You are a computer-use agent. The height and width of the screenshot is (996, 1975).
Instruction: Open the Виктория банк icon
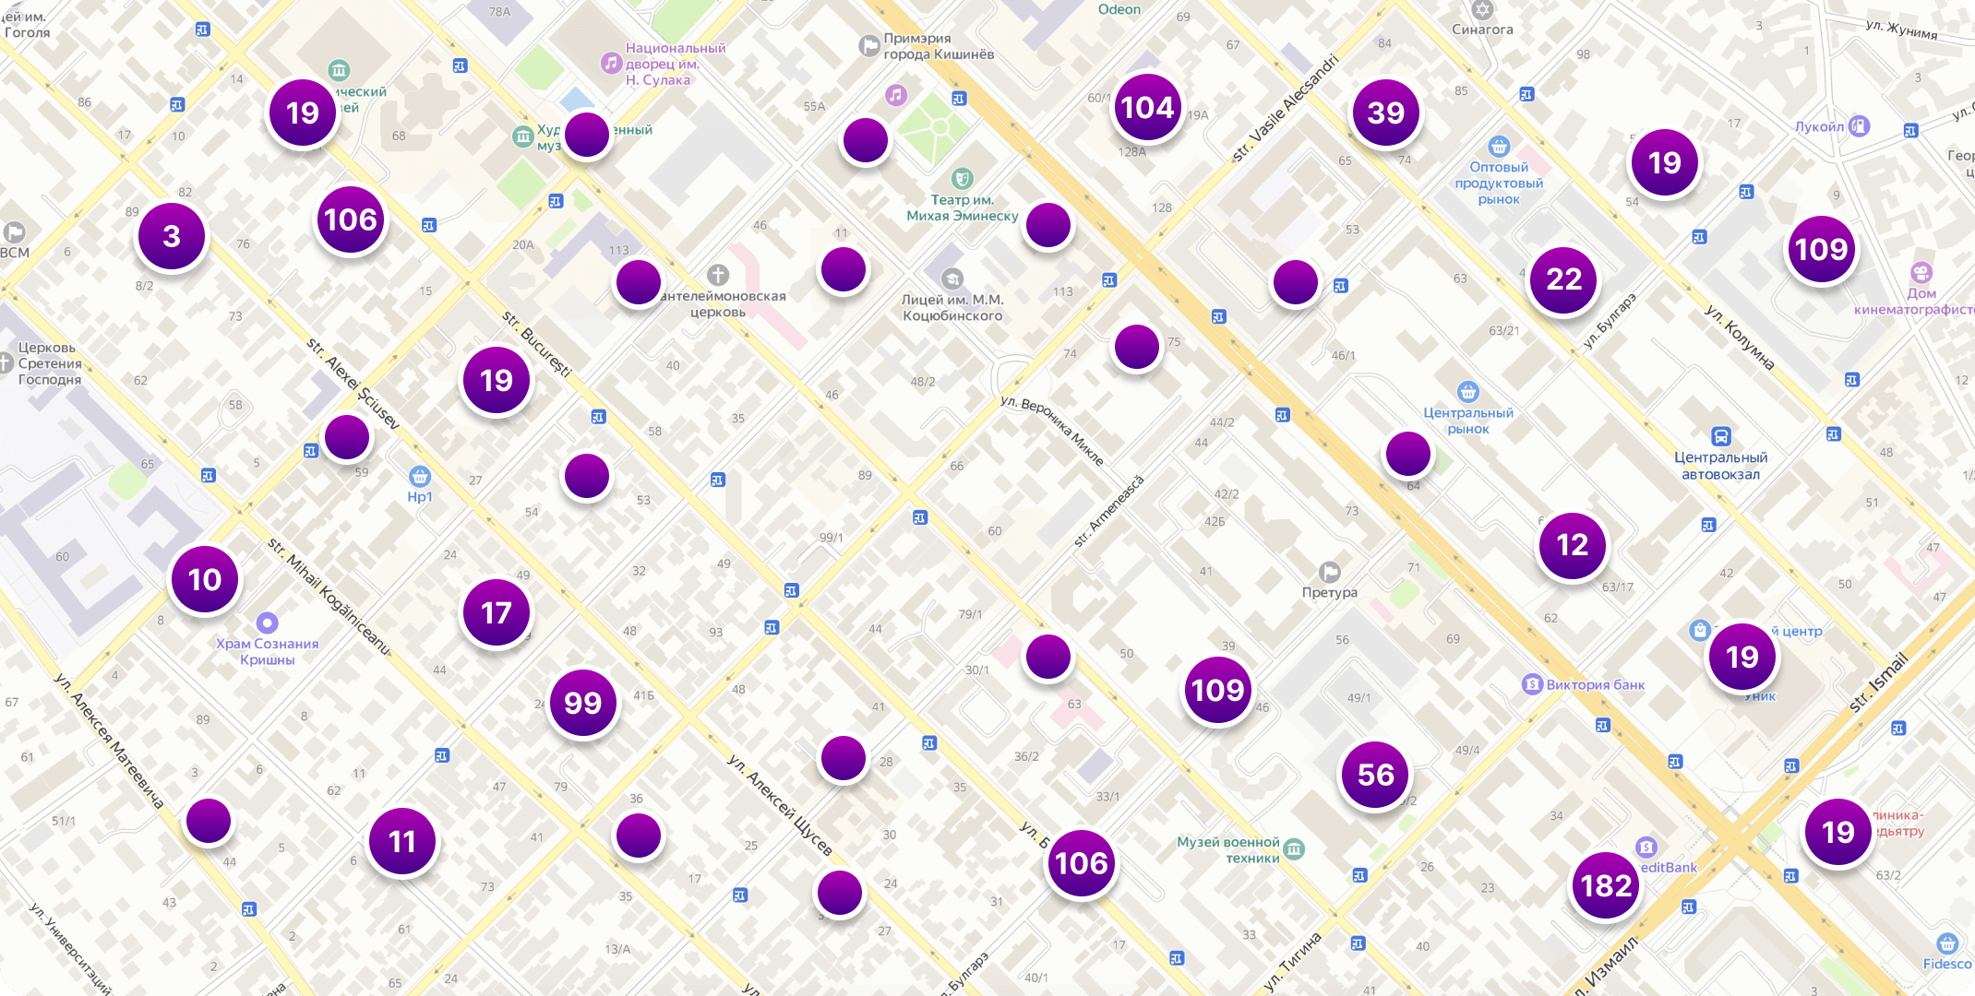click(1532, 684)
